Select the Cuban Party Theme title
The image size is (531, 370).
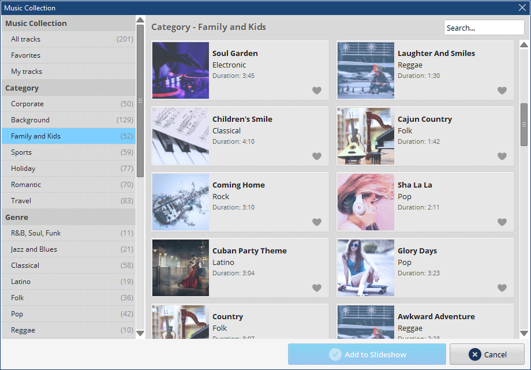(x=249, y=251)
